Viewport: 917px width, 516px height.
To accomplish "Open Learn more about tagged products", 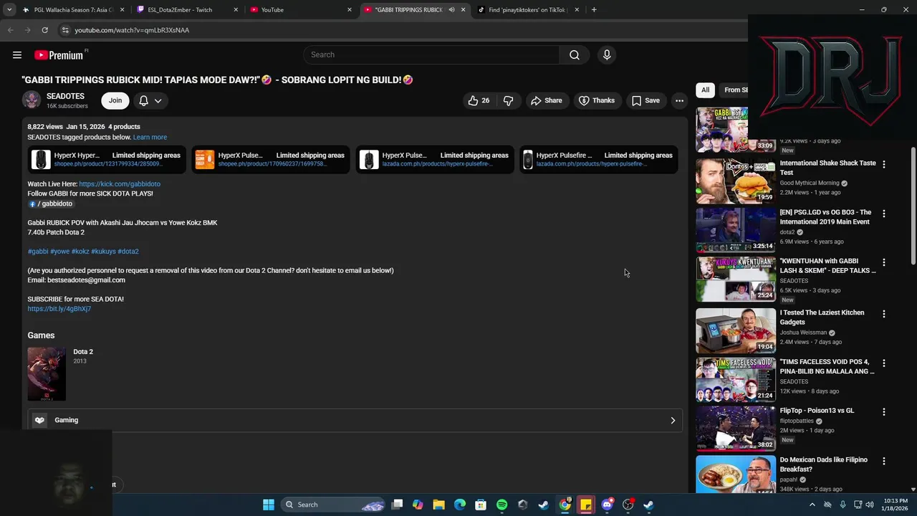I will click(x=150, y=137).
